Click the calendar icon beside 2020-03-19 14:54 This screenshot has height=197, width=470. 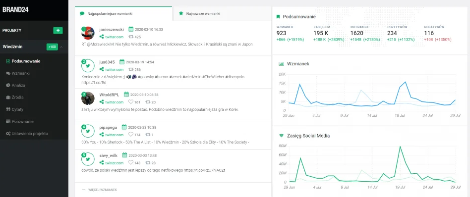click(x=122, y=62)
